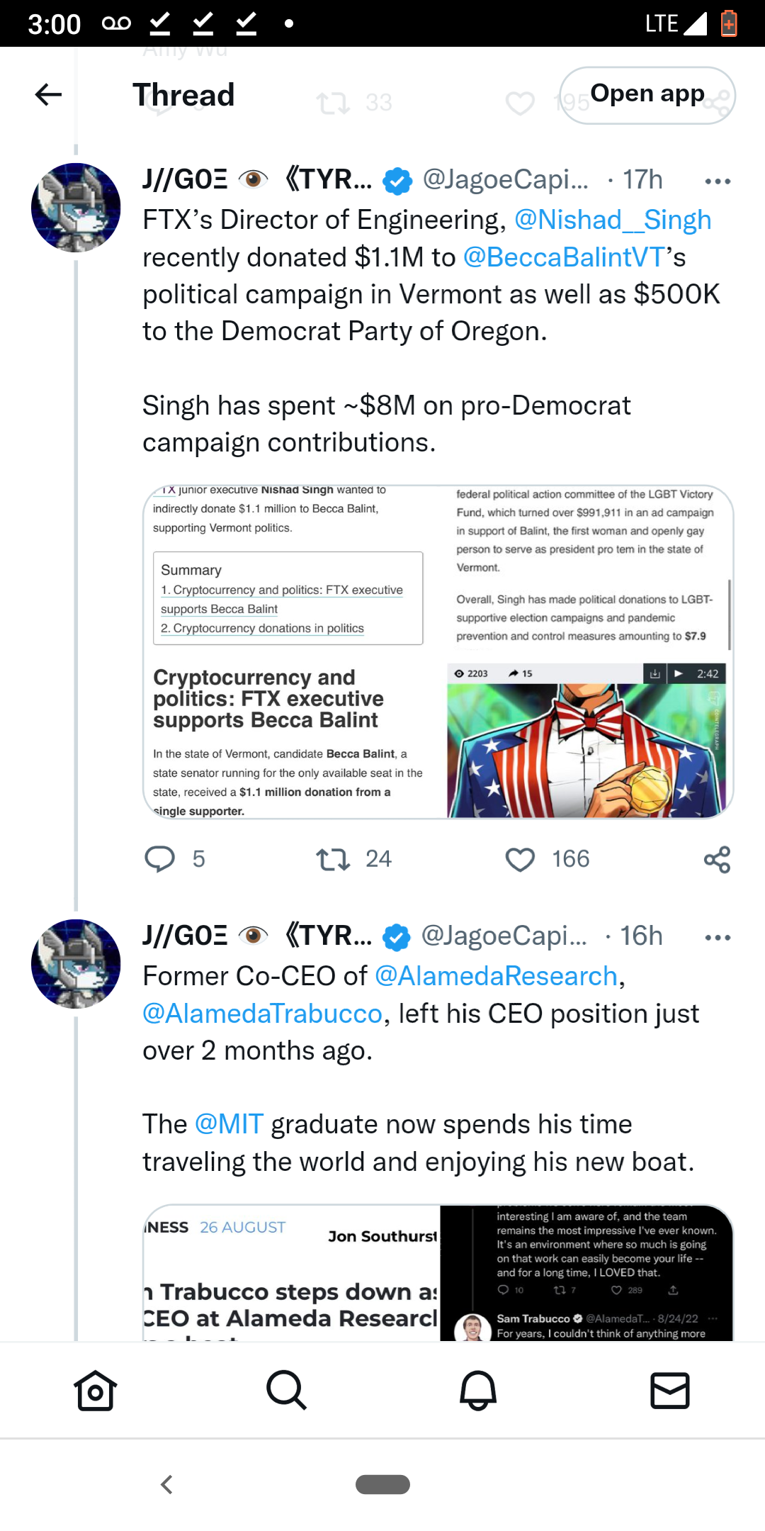The image size is (765, 1531).
Task: Tap Android system back chevron
Action: pyautogui.click(x=167, y=1484)
